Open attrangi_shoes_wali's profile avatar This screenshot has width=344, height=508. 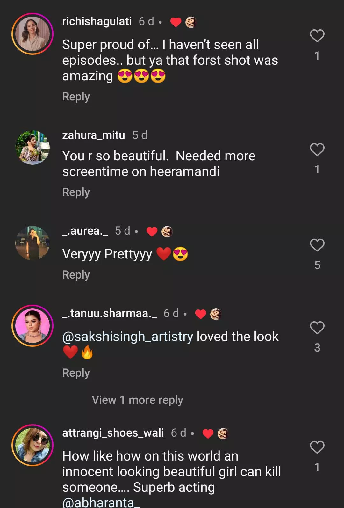tap(32, 445)
